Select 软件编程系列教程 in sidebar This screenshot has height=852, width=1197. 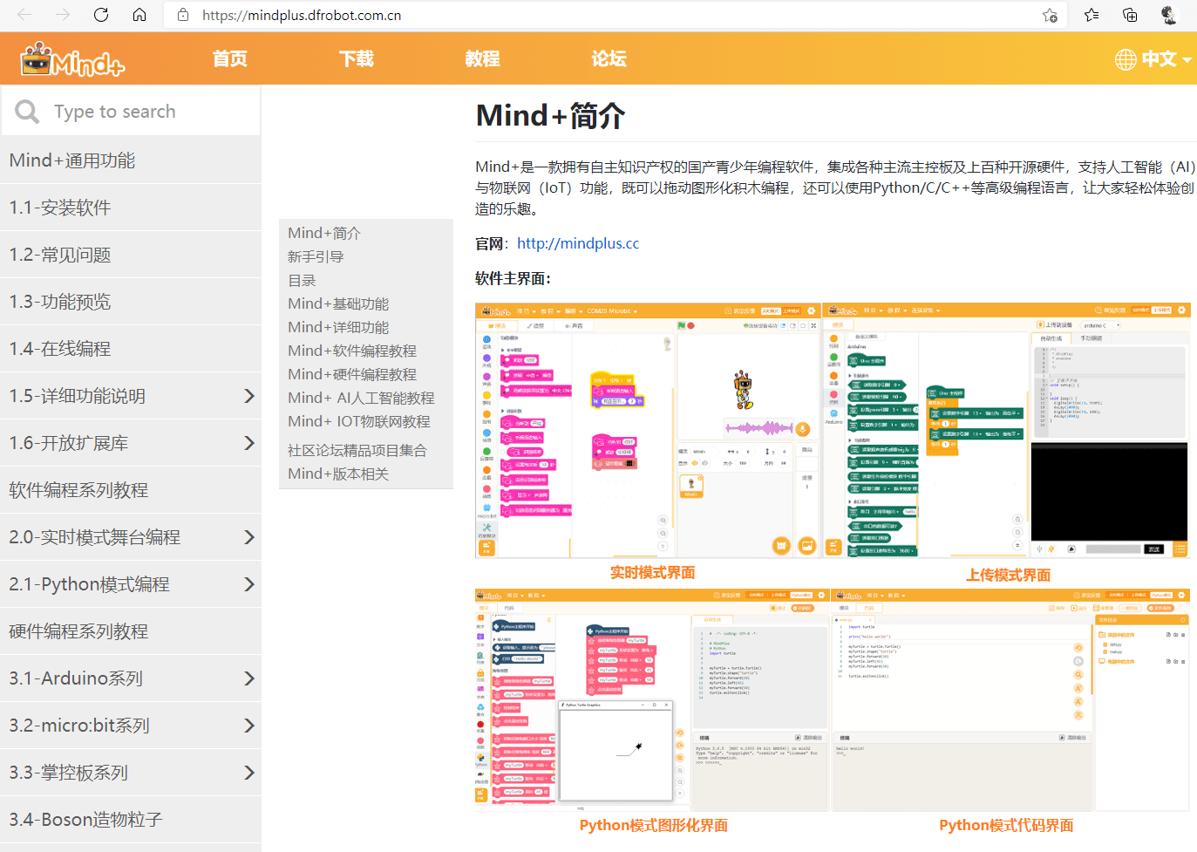131,490
